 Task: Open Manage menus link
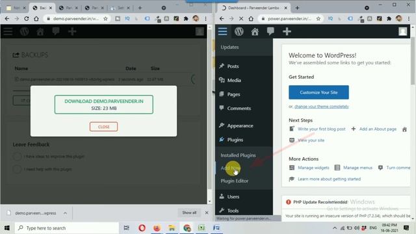pos(357,168)
